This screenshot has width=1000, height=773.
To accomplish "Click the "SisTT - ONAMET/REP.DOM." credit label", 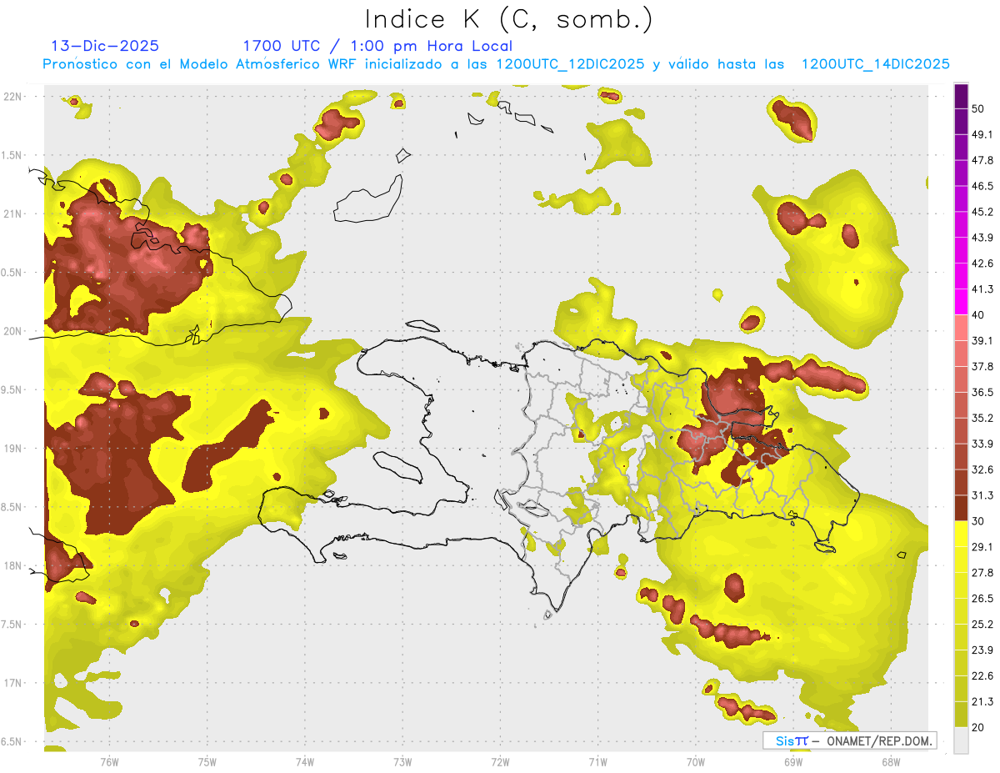I will click(850, 740).
